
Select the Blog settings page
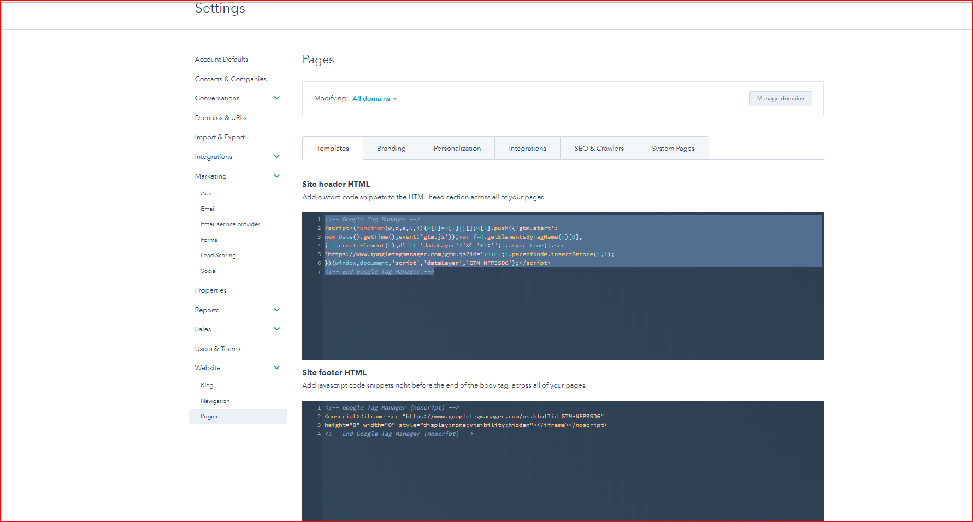click(207, 385)
